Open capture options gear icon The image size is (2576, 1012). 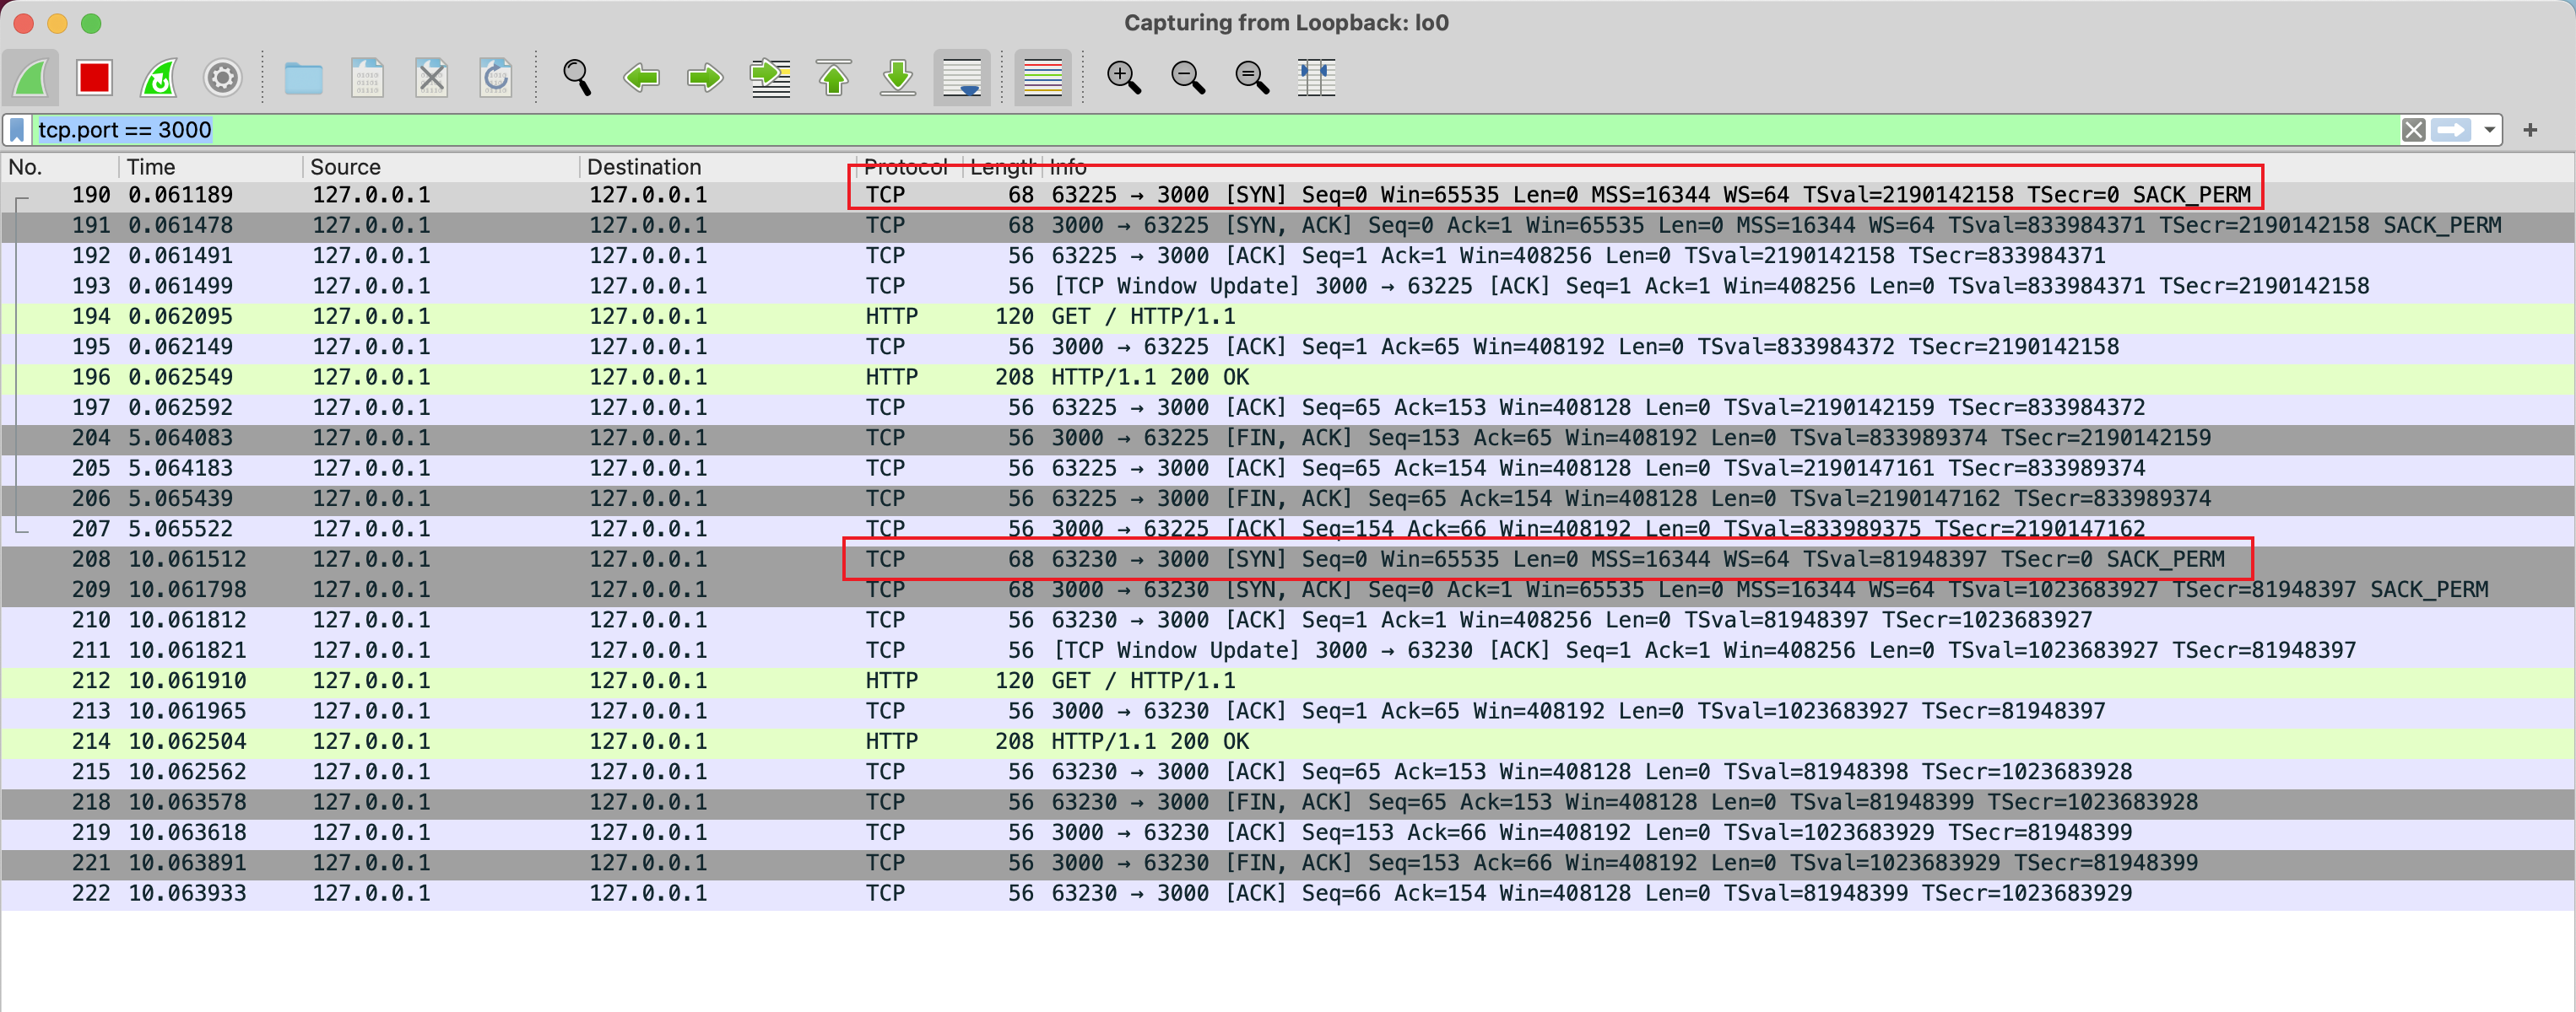click(x=222, y=77)
